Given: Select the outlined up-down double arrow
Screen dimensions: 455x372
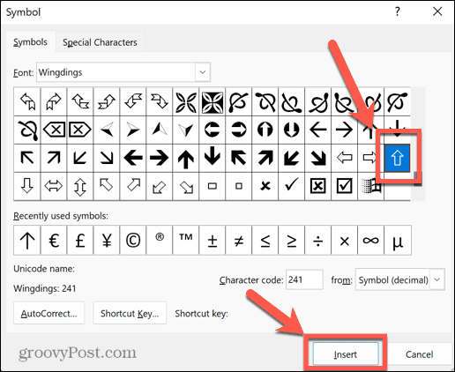Looking at the screenshot, I should click(80, 186).
